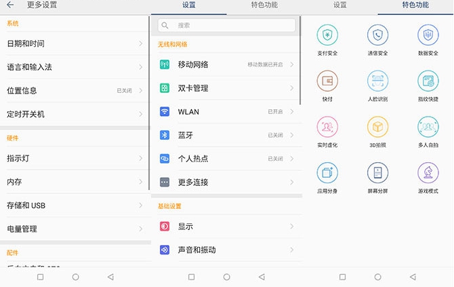Open 语言和输入法 label
454x287 pixels.
30,67
